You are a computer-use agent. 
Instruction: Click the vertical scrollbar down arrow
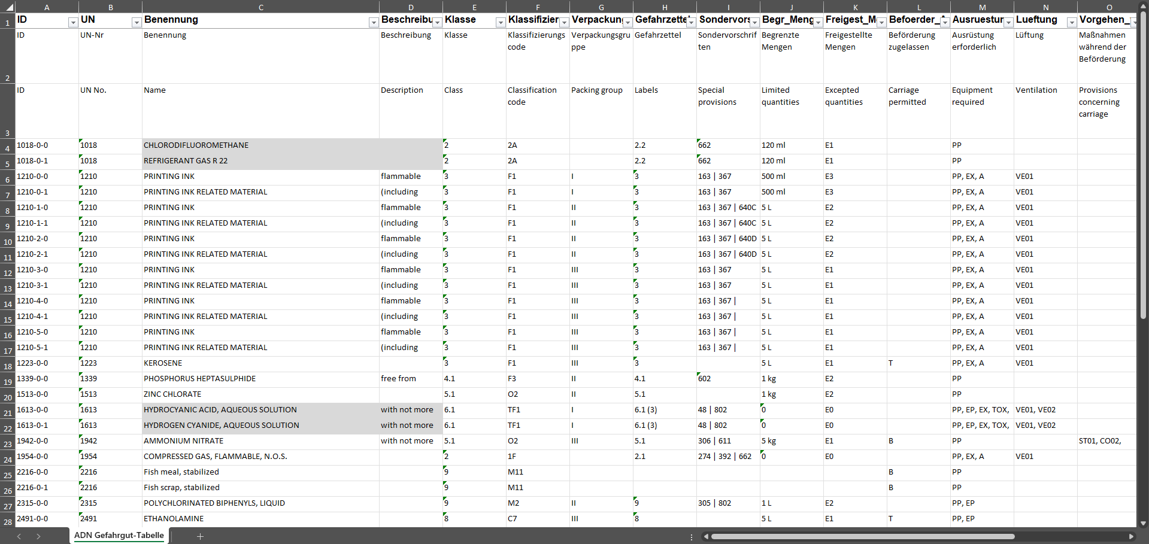pyautogui.click(x=1143, y=523)
